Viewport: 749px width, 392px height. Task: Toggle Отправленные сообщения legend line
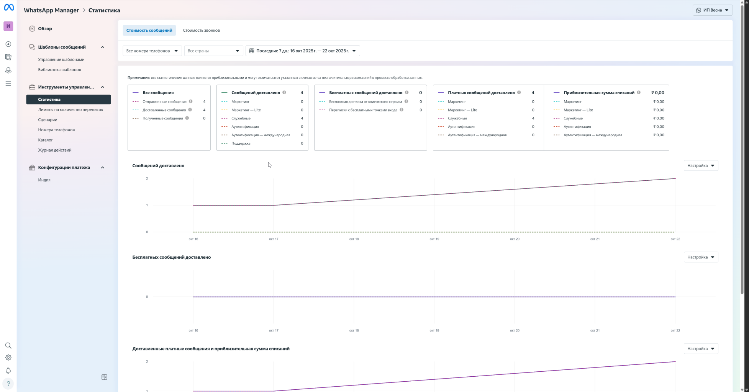pyautogui.click(x=164, y=102)
